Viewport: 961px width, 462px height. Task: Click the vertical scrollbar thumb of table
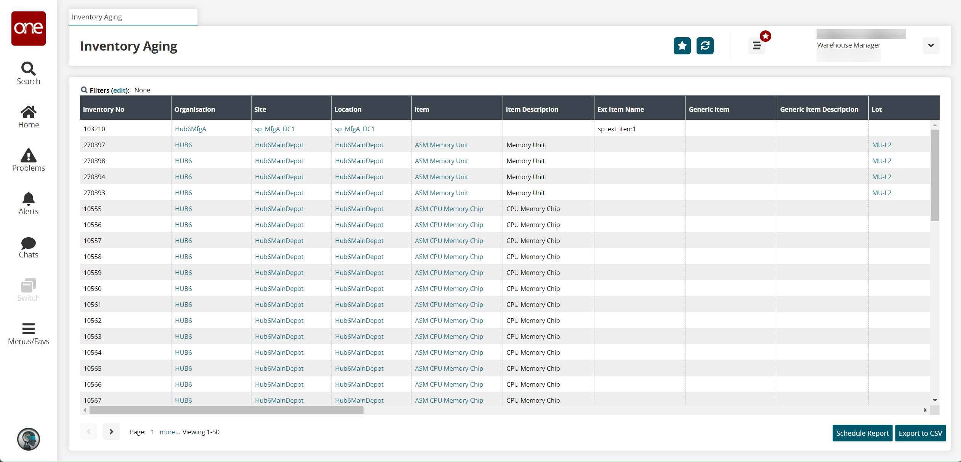coord(935,175)
